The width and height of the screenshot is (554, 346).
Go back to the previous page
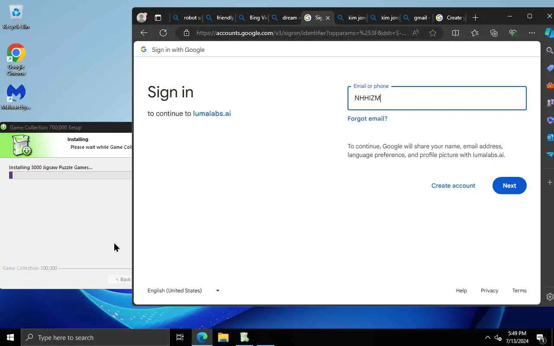click(x=144, y=33)
